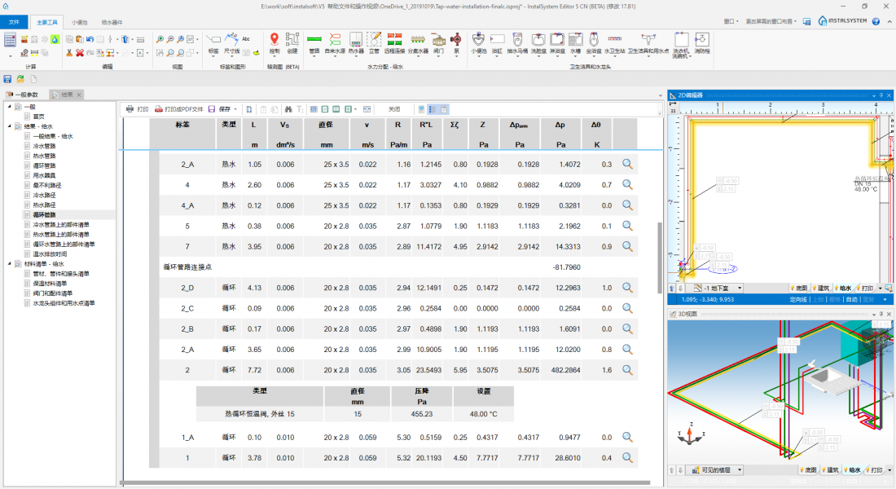The image size is (896, 489).
Task: Click the 热水器 water heater icon
Action: click(356, 42)
